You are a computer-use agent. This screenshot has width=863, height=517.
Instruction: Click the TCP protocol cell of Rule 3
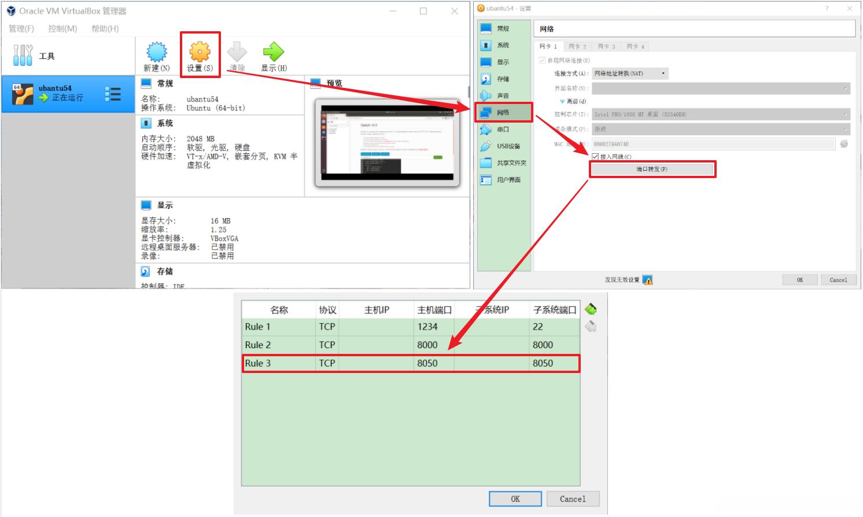[327, 363]
